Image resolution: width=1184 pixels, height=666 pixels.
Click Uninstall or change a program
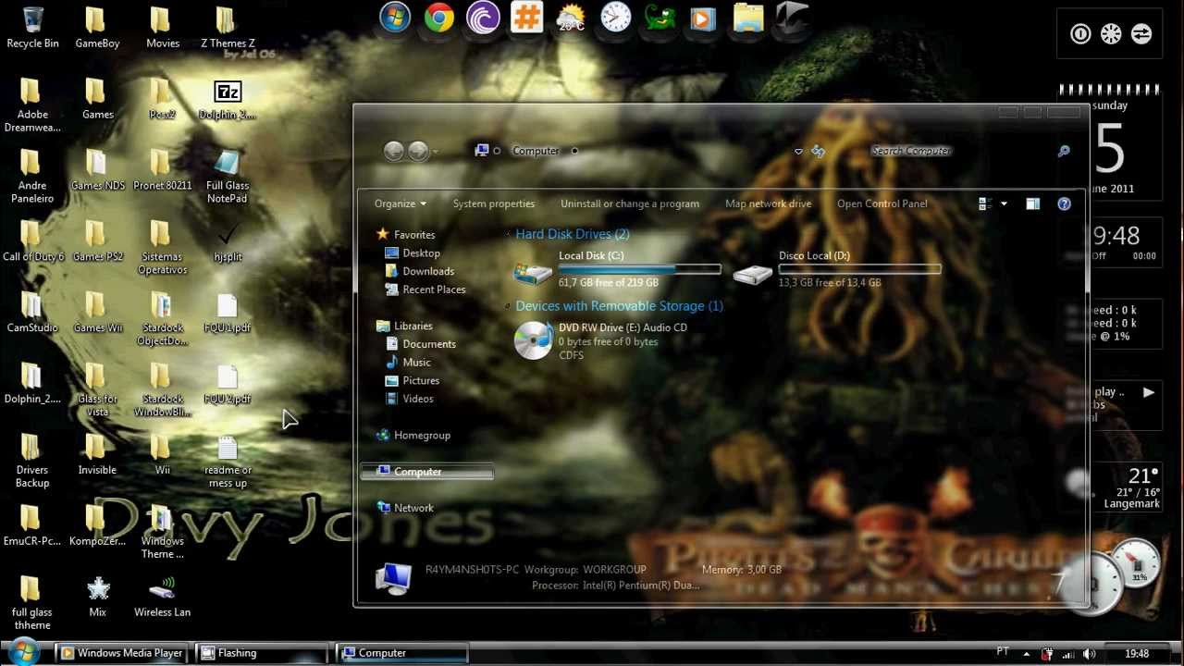[x=630, y=203]
